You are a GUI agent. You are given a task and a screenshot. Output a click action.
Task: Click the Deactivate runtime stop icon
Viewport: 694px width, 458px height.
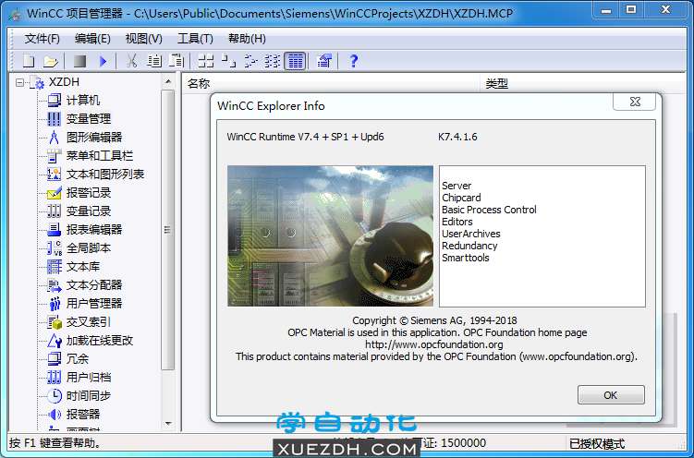(x=79, y=61)
